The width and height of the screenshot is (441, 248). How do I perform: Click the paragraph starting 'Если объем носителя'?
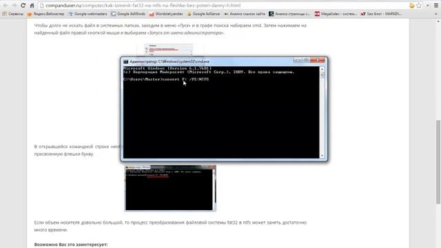[170, 226]
